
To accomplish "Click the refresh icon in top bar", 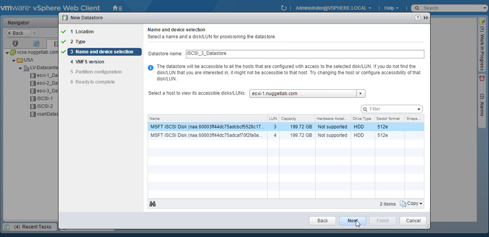I will pos(284,8).
